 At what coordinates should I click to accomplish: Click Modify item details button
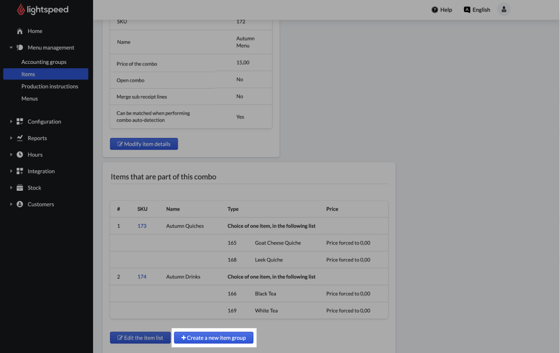pos(144,144)
